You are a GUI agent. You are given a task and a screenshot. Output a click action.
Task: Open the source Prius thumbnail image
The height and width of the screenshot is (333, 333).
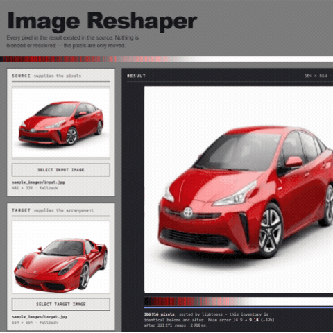pos(61,122)
